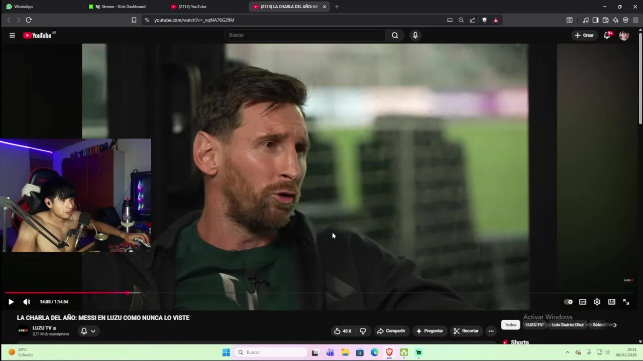Open the Brave playlist music note icon
The image size is (643, 361).
[x=585, y=20]
